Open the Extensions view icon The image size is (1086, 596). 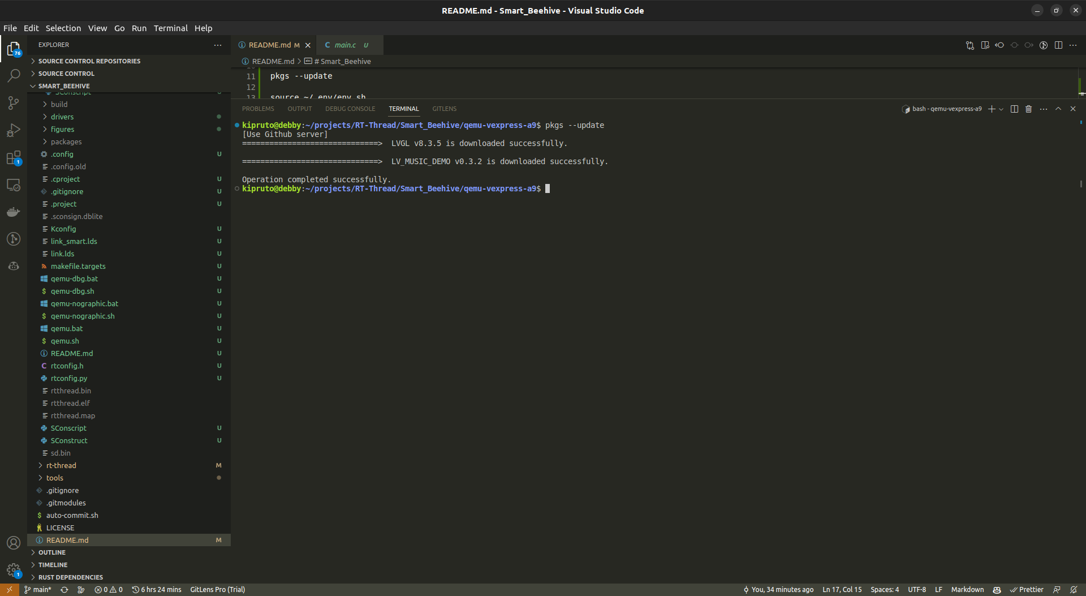click(x=14, y=158)
